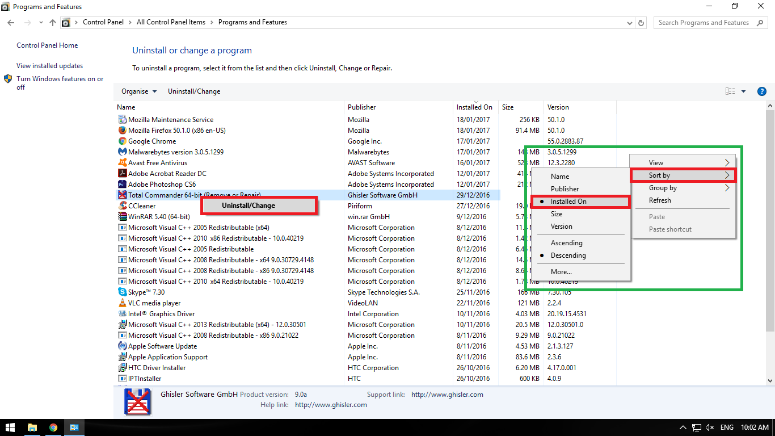
Task: Click the Skype 7.30 icon
Action: [122, 292]
